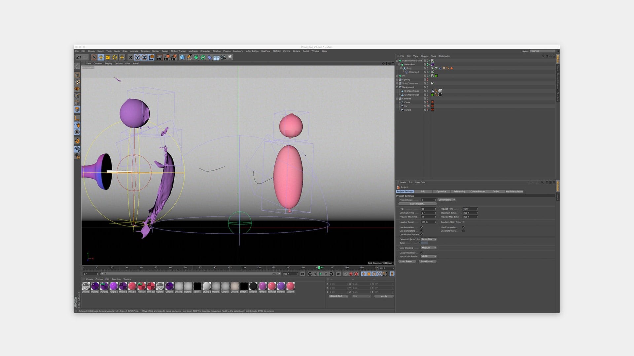
Task: Click the green playhead at frame 161
Action: 319,268
